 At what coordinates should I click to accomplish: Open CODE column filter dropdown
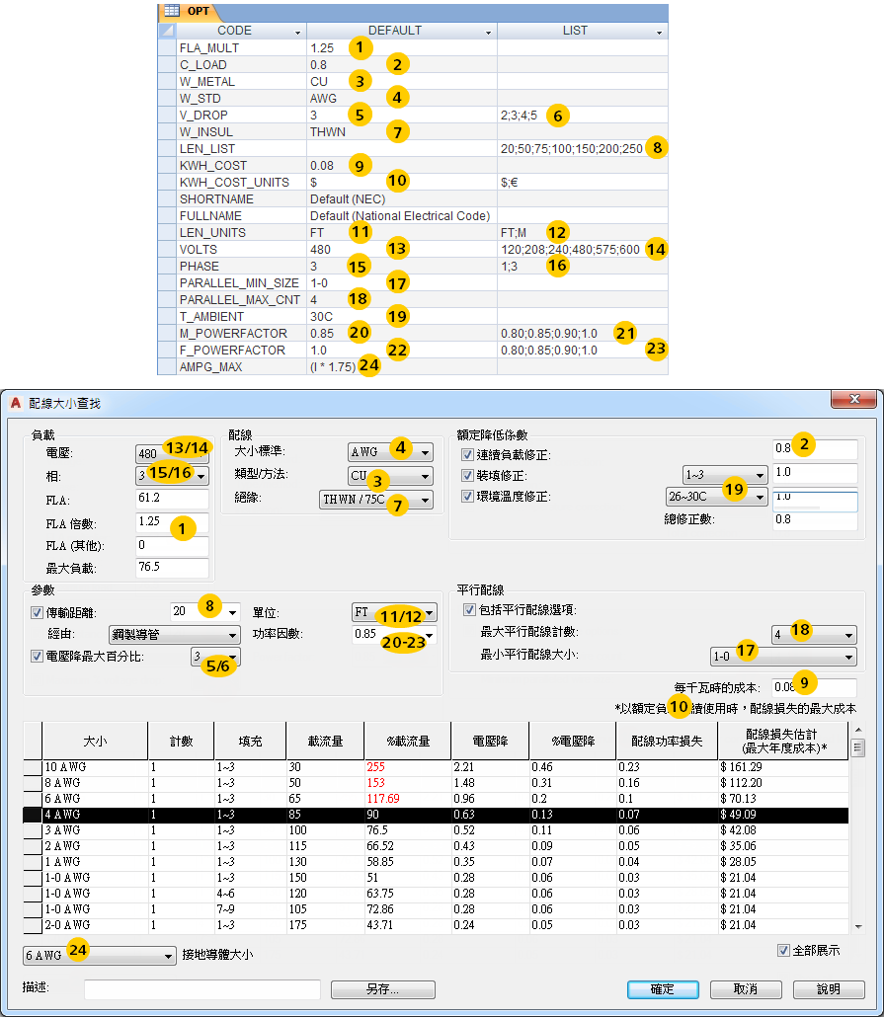click(x=297, y=32)
